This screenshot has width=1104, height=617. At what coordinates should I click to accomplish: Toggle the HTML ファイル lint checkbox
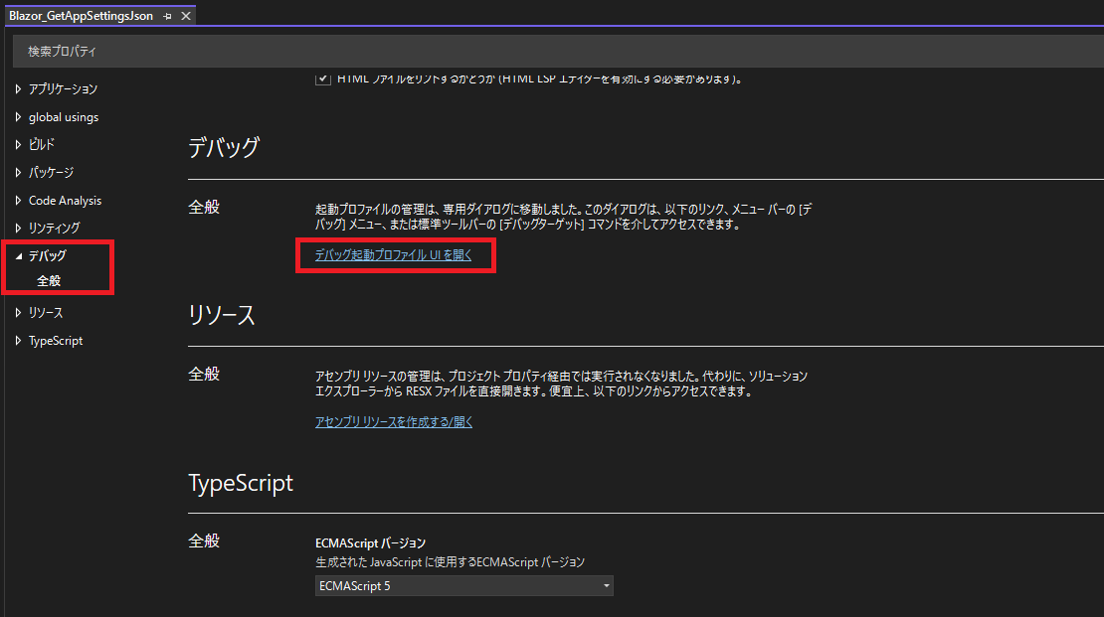(x=323, y=78)
